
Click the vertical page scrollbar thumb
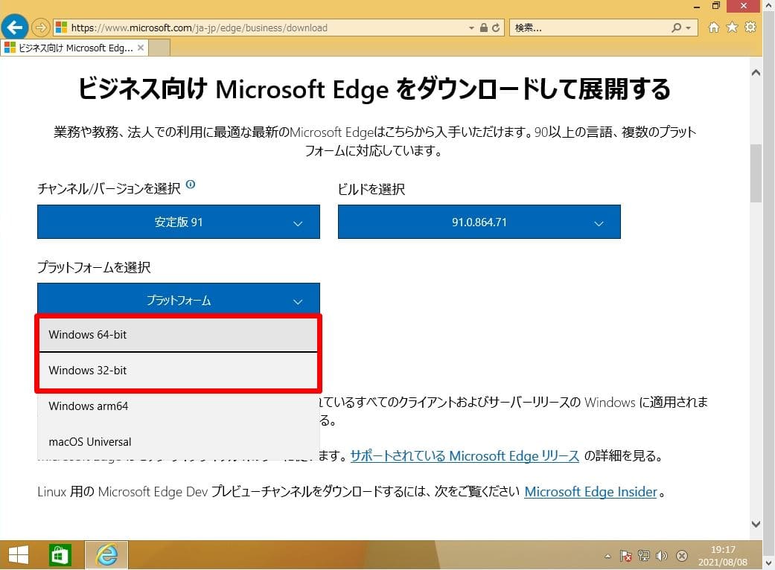pos(756,173)
